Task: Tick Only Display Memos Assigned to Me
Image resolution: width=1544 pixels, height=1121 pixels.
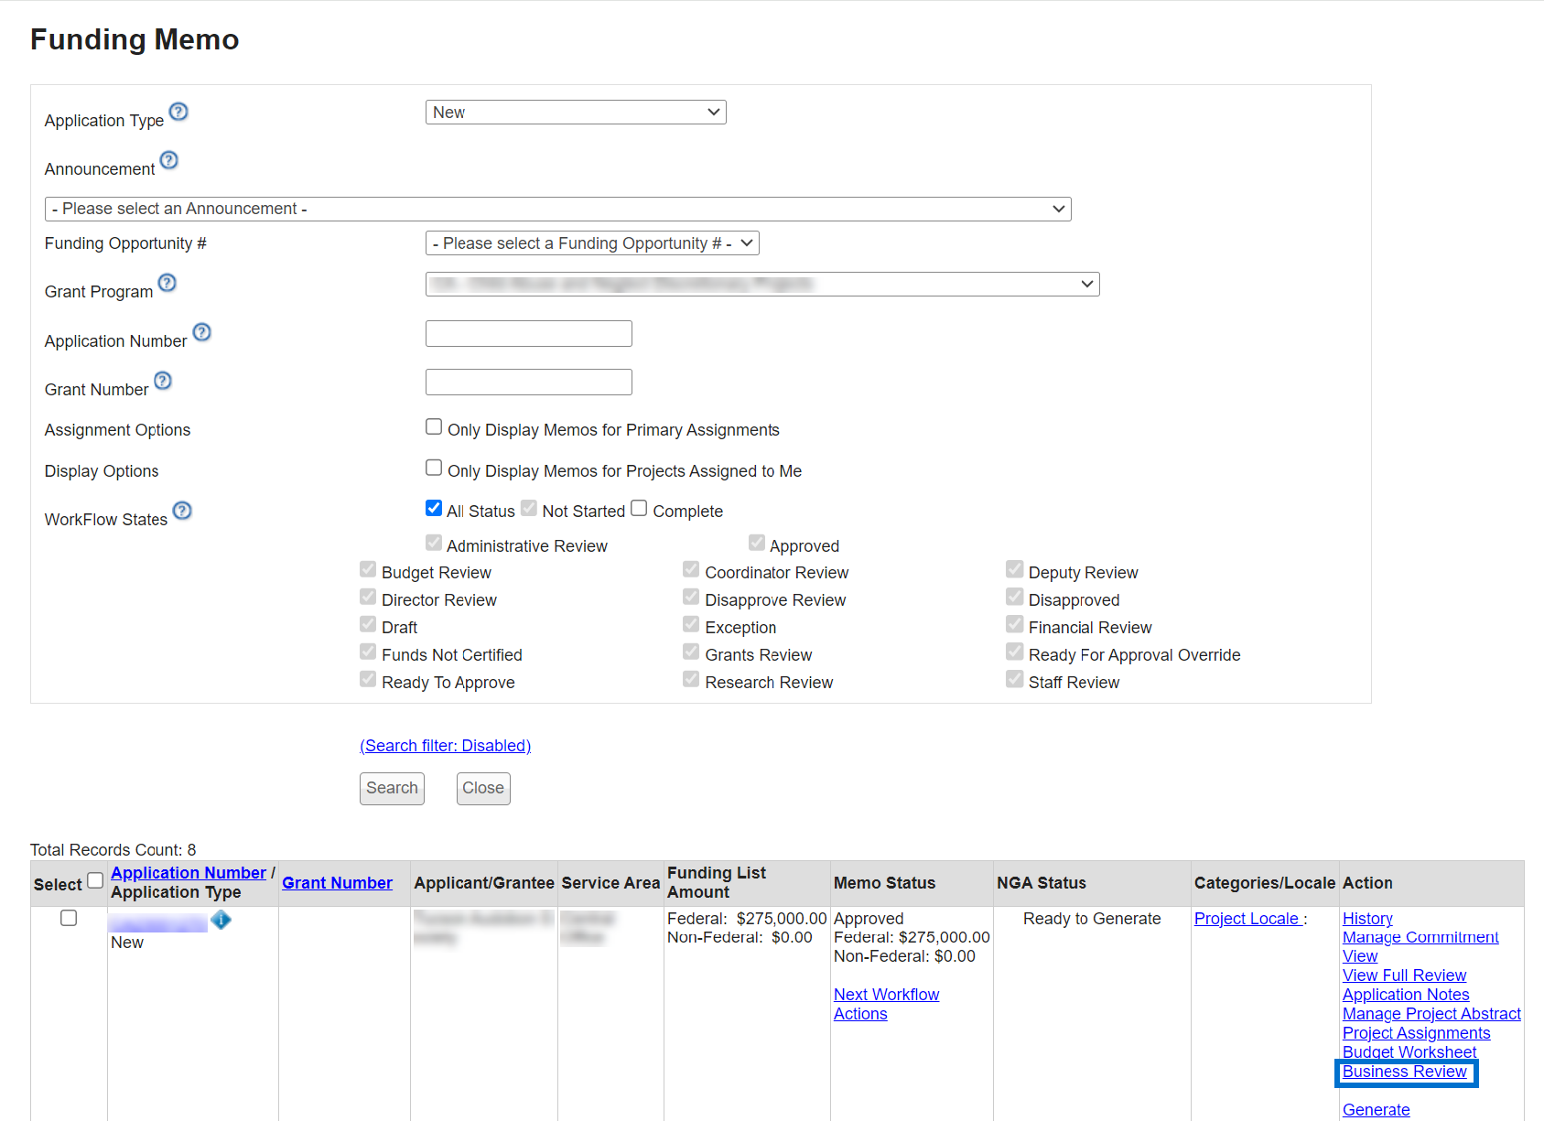Action: [x=434, y=469]
